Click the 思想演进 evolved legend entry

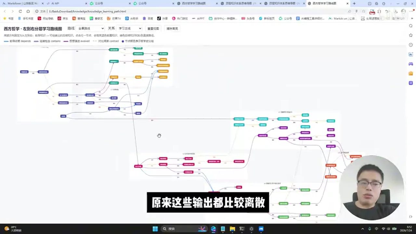tap(77, 41)
